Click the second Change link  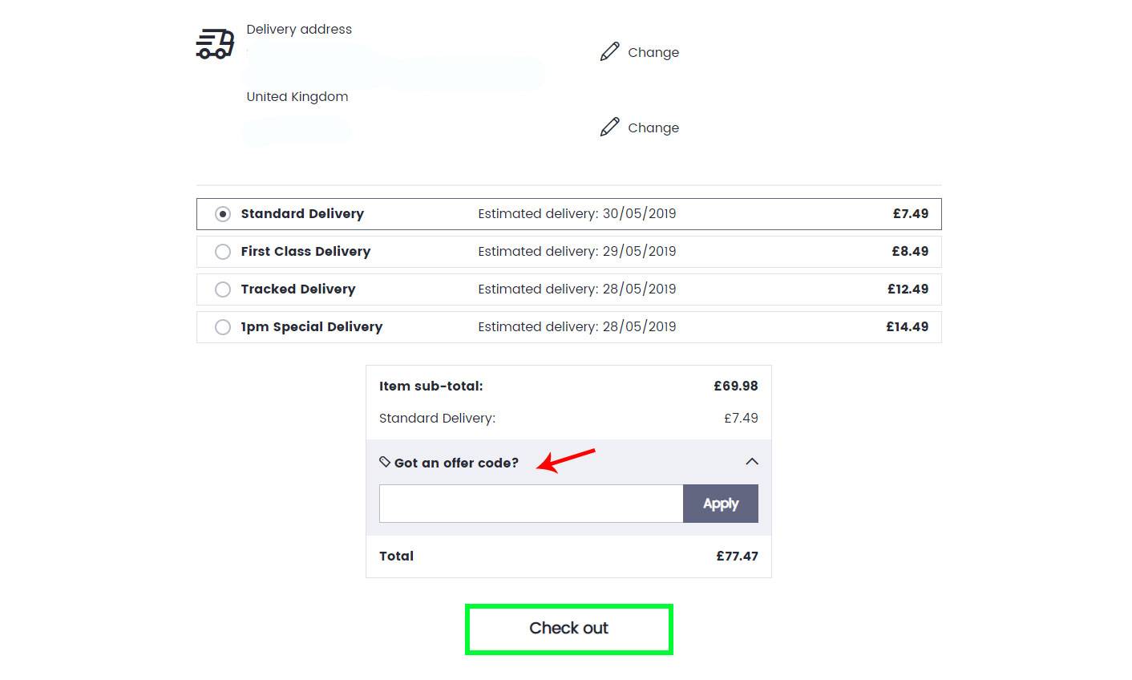coord(653,127)
